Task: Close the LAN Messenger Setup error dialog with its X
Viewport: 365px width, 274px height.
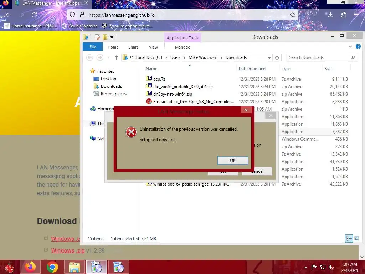Action: (246, 110)
